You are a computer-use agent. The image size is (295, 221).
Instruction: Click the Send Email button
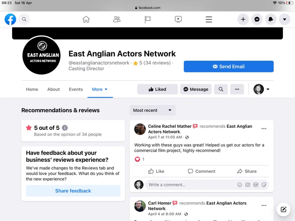(229, 66)
